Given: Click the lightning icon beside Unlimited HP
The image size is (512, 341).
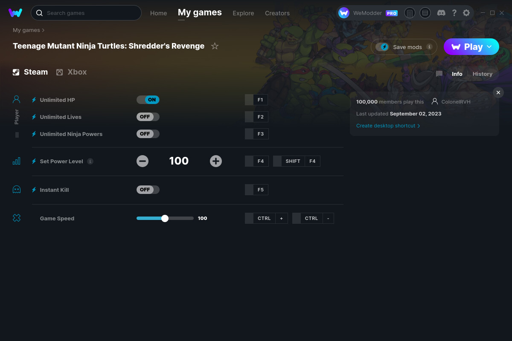Looking at the screenshot, I should coord(34,100).
